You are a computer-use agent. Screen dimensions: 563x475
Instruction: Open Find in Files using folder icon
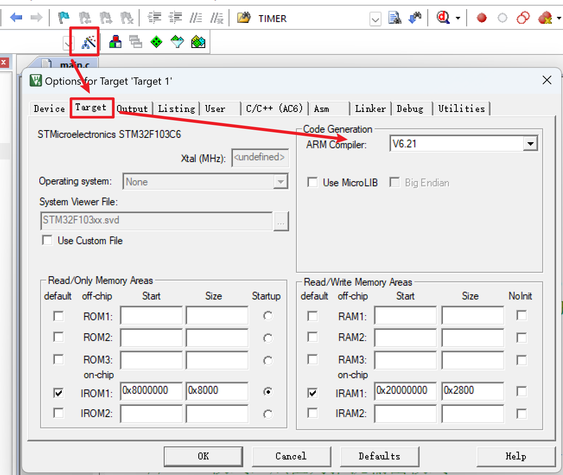[244, 18]
